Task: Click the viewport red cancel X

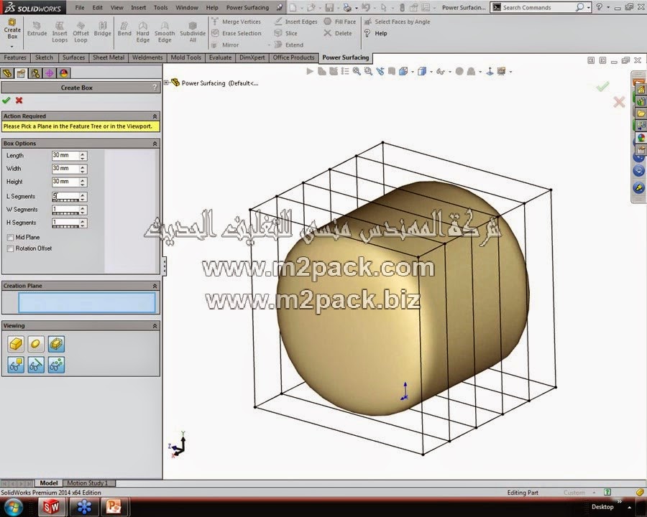Action: point(619,102)
